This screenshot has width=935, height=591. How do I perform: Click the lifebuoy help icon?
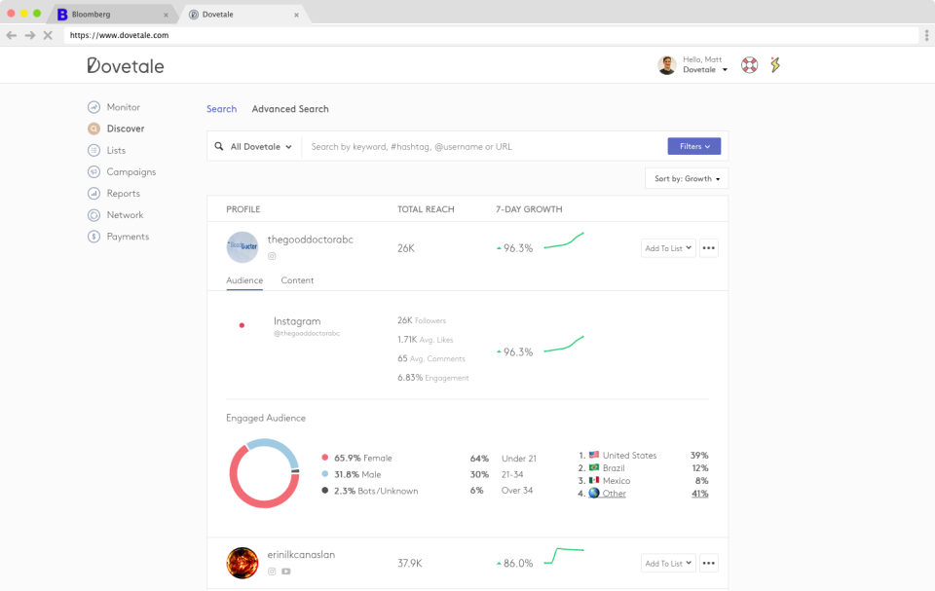(x=749, y=65)
